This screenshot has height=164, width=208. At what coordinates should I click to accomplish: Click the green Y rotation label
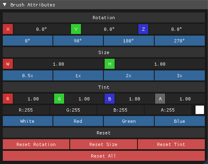76,29
